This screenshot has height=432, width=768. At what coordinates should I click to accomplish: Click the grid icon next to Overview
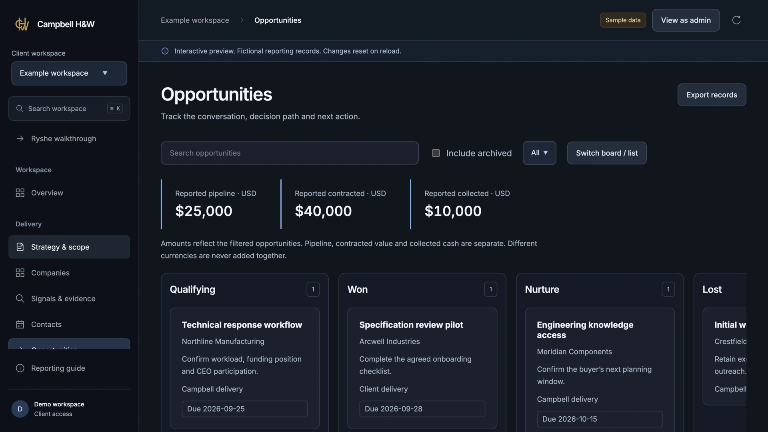20,193
